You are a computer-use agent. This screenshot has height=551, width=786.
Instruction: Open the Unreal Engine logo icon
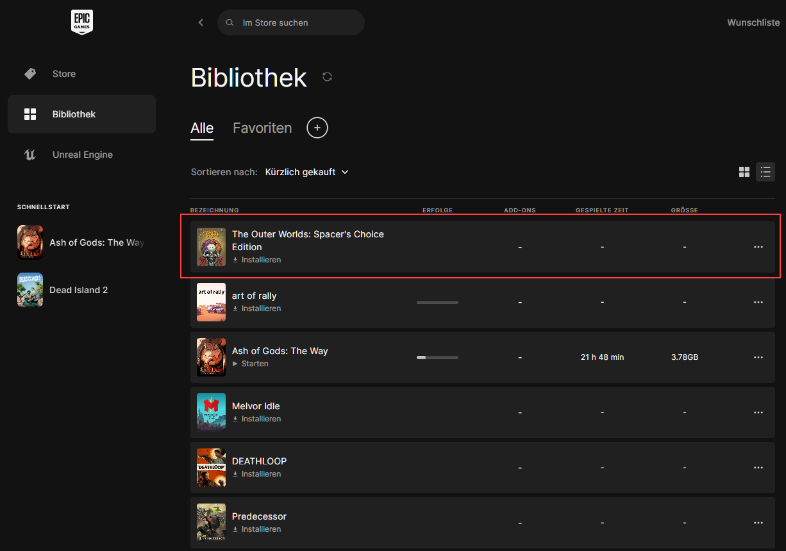tap(30, 155)
